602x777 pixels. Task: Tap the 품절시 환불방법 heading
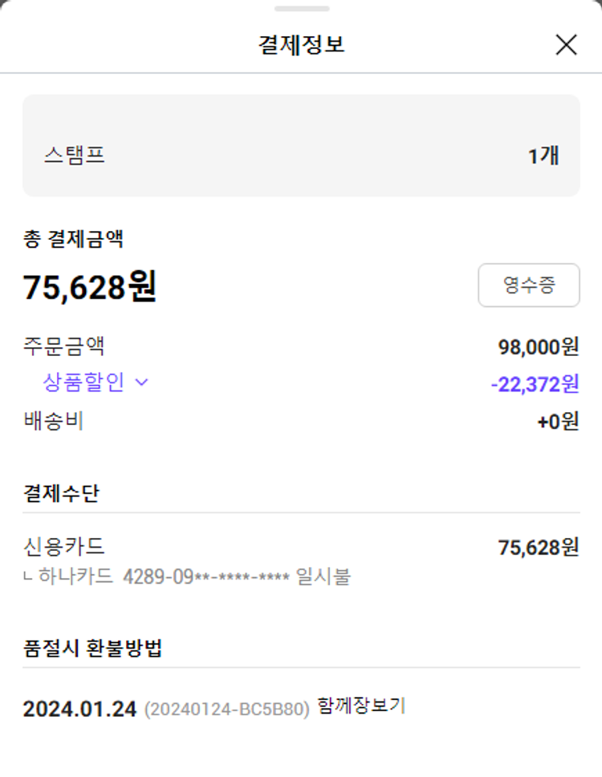point(93,648)
